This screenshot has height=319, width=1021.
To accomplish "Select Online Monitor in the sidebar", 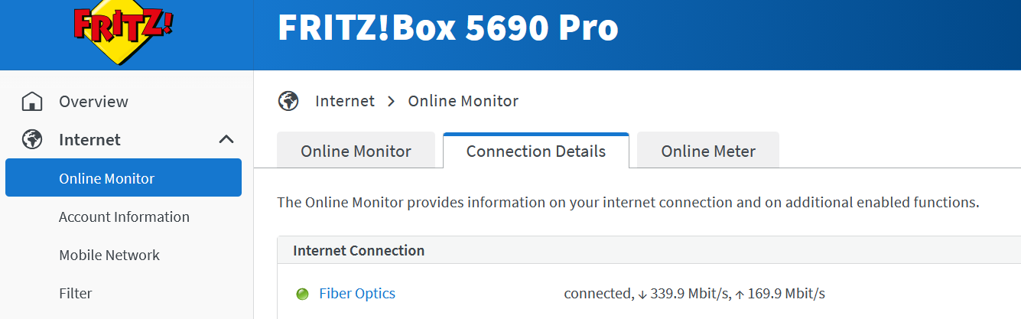I will pyautogui.click(x=123, y=178).
